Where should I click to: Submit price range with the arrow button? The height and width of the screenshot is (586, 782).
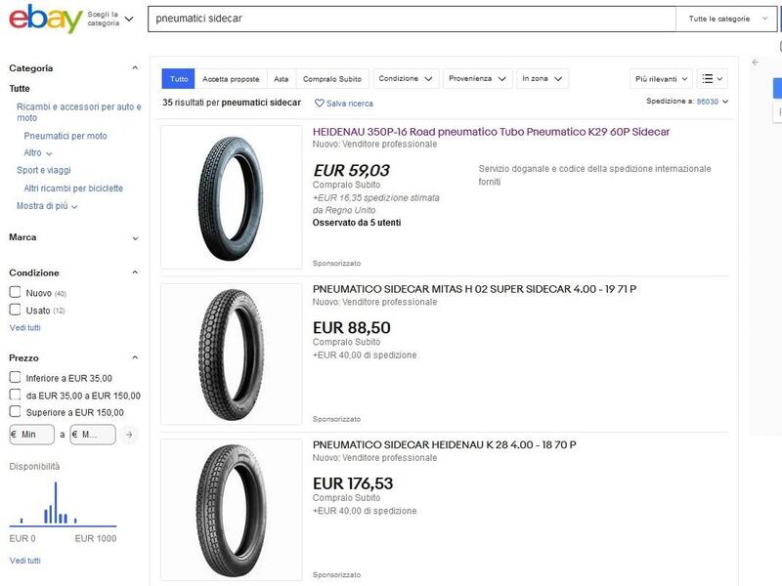131,435
